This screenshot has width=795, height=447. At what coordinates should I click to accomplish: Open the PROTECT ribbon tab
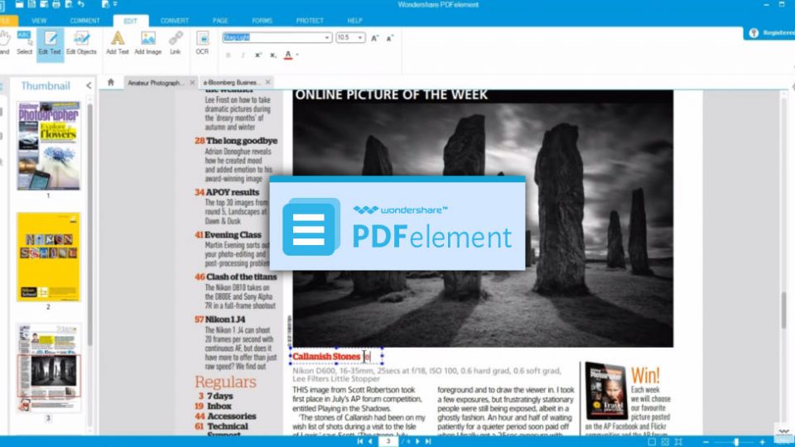pyautogui.click(x=309, y=20)
